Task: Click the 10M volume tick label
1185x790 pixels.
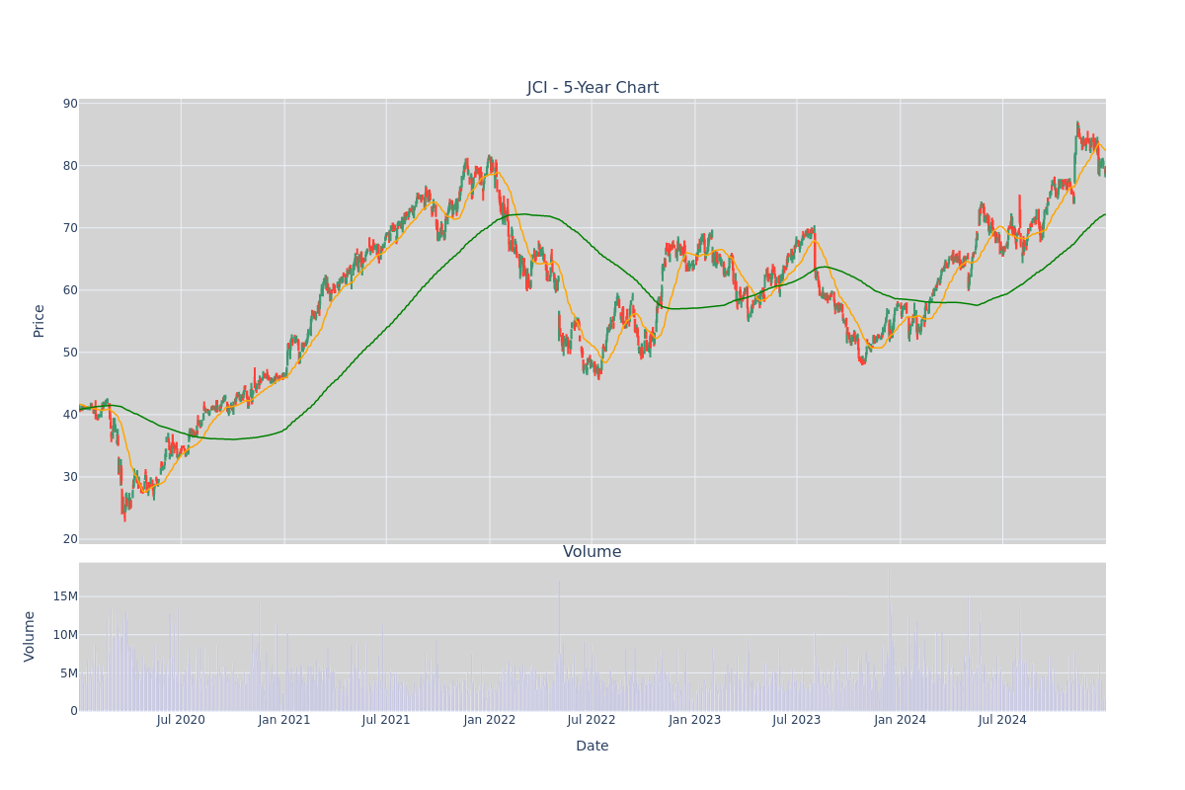Action: pyautogui.click(x=65, y=635)
